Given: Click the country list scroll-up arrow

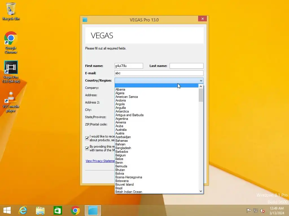Looking at the screenshot, I should coord(201,86).
